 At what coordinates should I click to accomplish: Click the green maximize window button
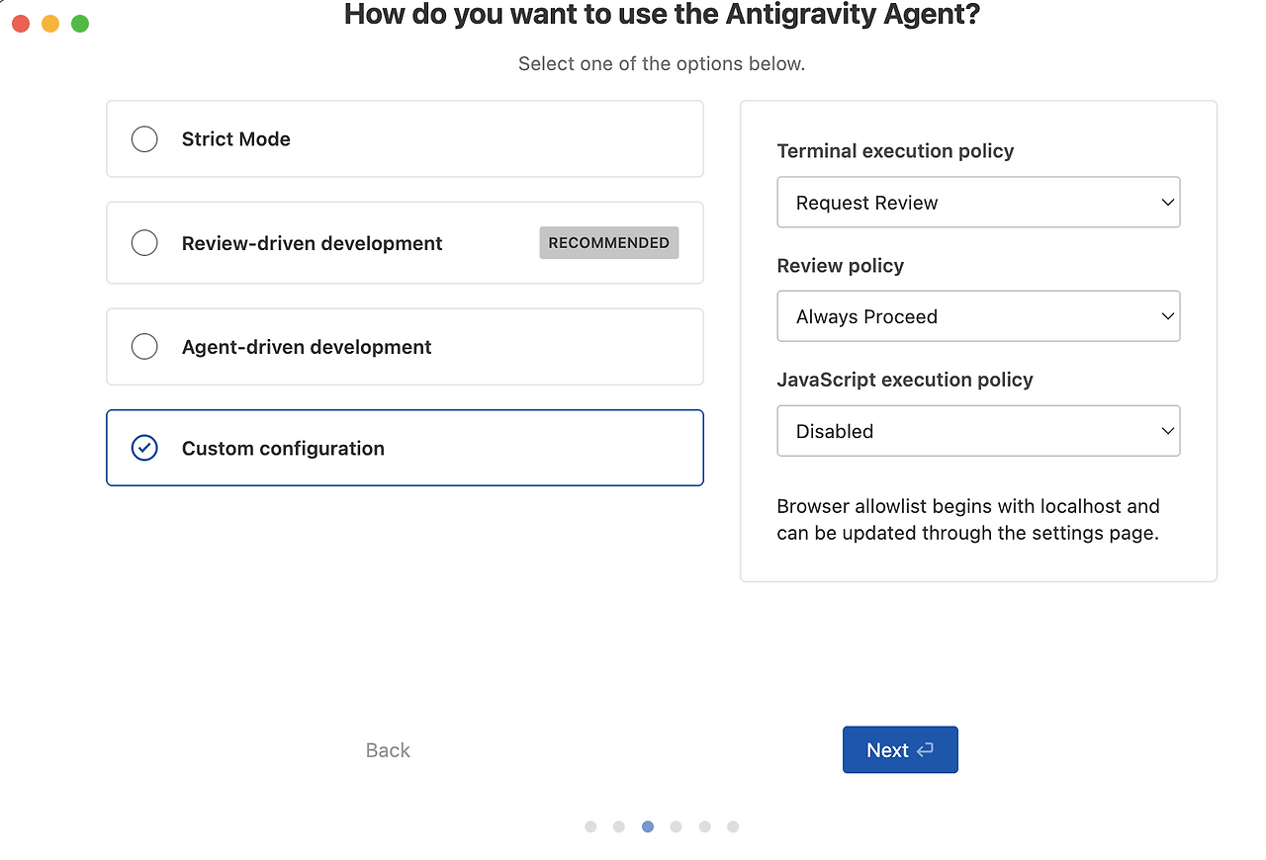tap(80, 23)
